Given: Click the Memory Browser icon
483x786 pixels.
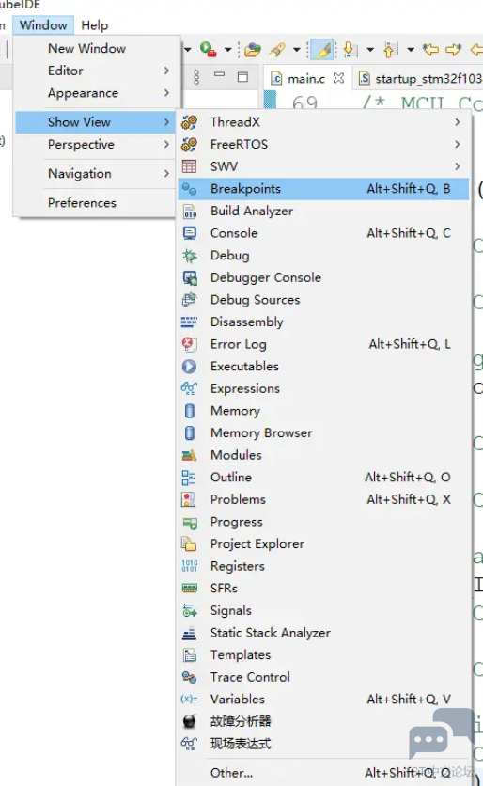Looking at the screenshot, I should 190,432.
